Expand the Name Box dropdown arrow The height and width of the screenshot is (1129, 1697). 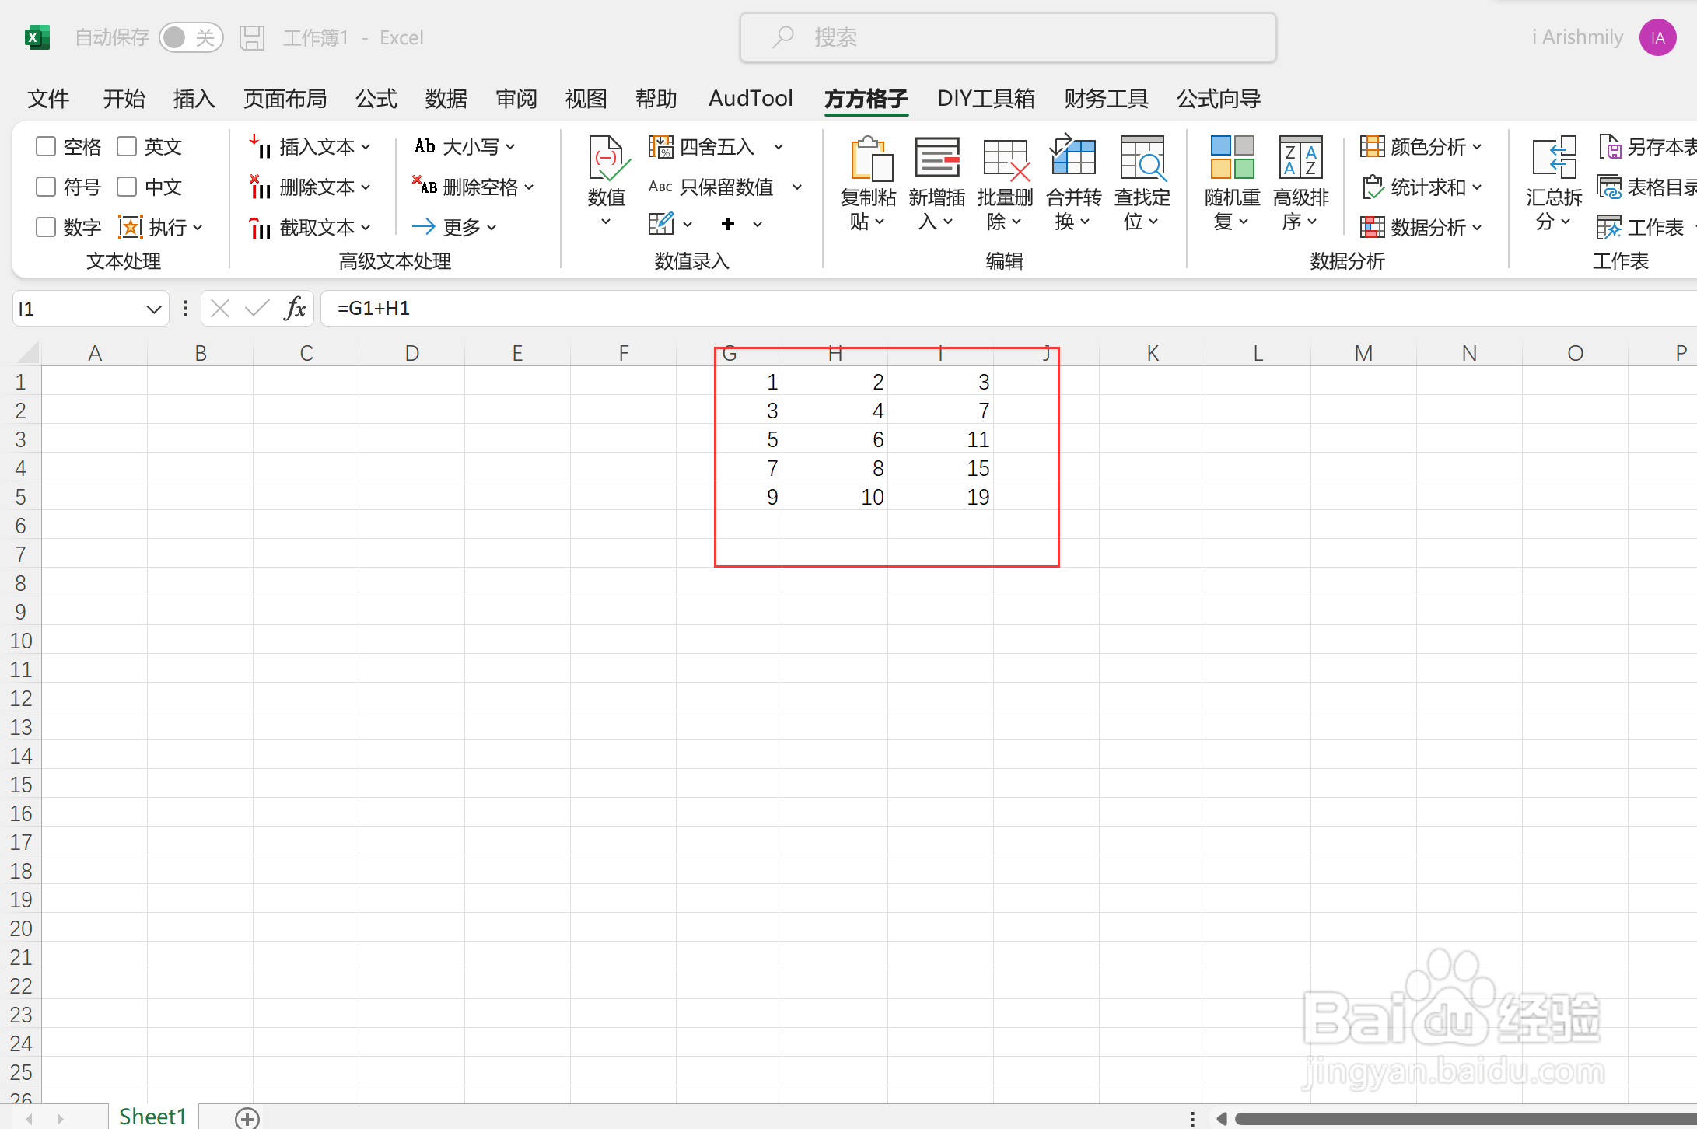coord(153,309)
